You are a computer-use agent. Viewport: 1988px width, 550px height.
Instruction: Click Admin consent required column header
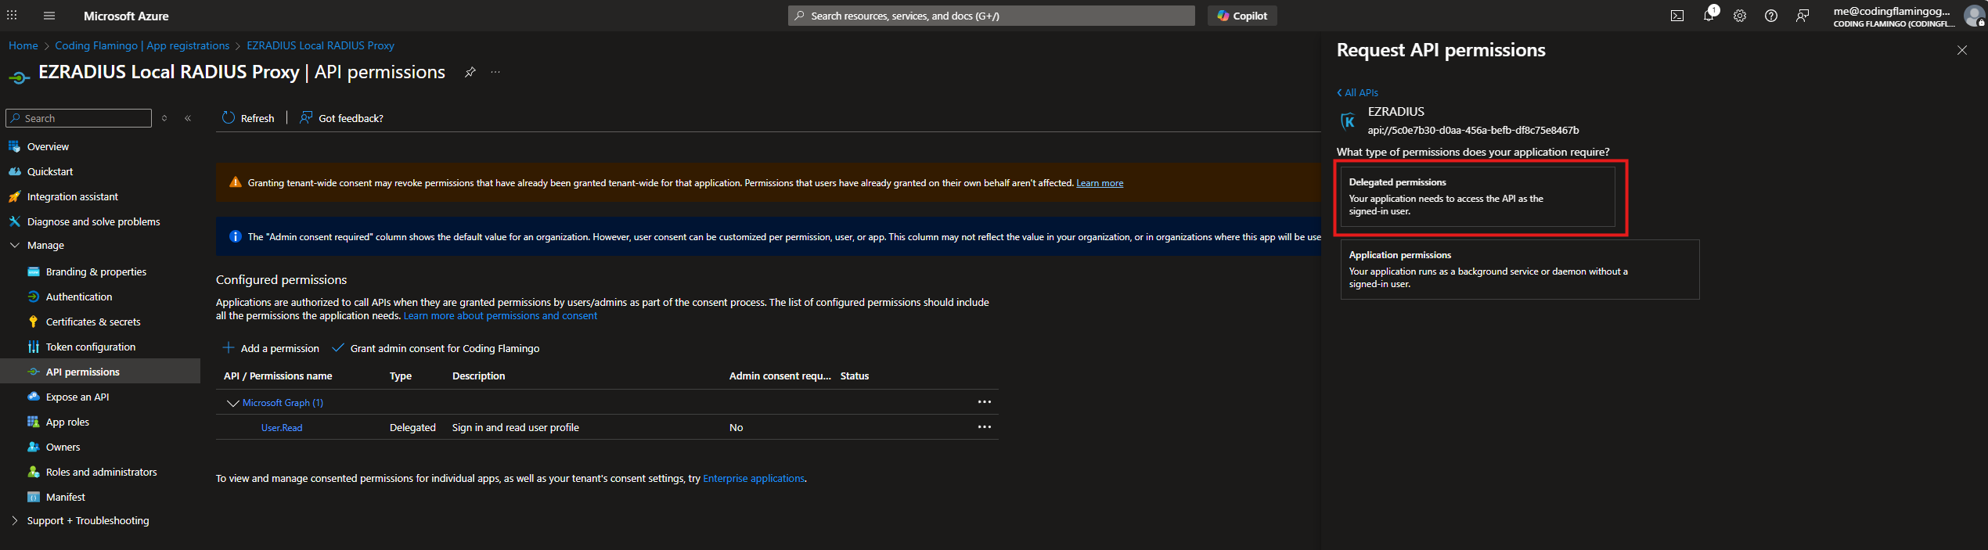[780, 376]
